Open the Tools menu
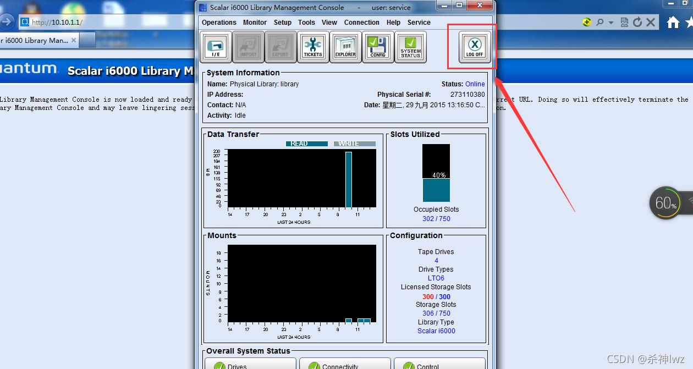This screenshot has height=369, width=693. pos(306,23)
